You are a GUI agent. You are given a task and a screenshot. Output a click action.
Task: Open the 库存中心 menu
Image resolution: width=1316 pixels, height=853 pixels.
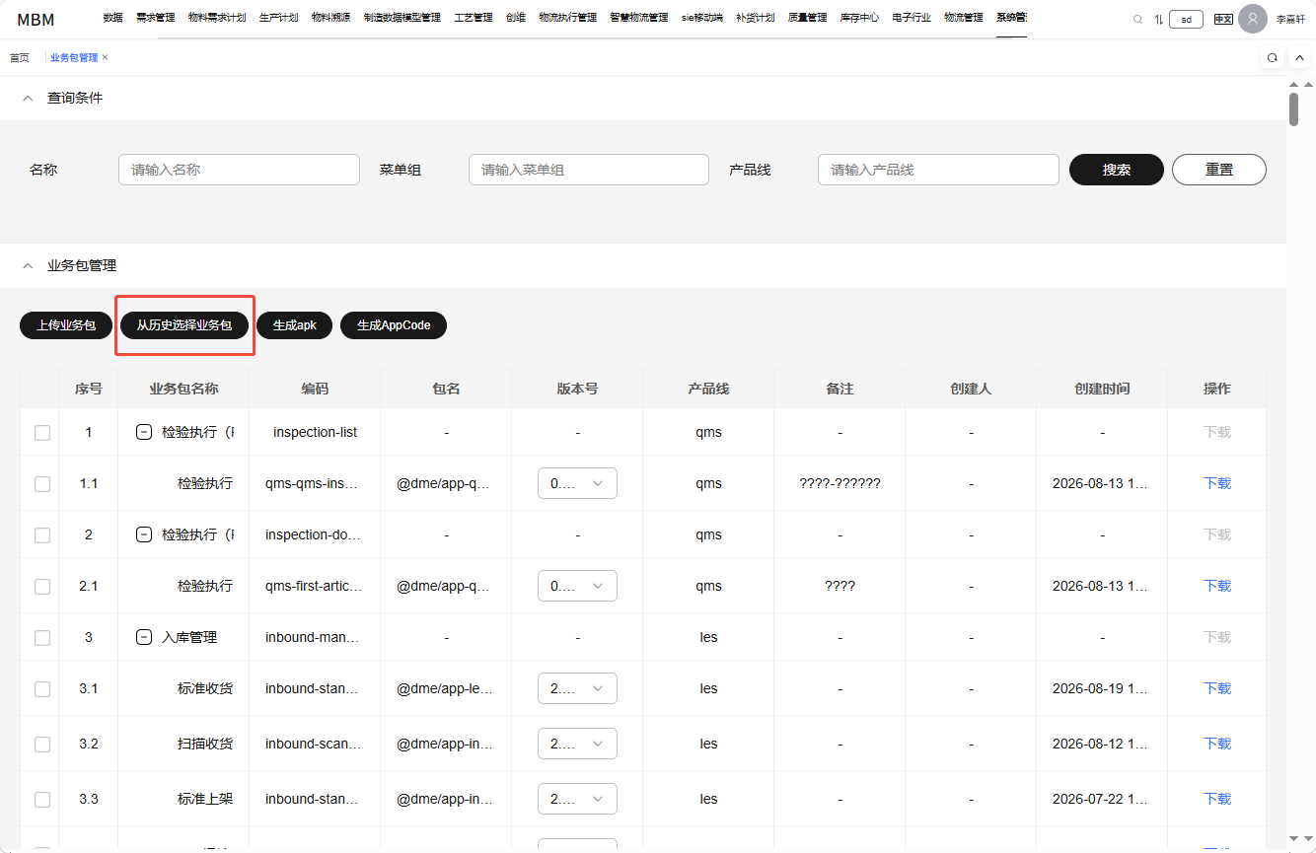(x=859, y=18)
